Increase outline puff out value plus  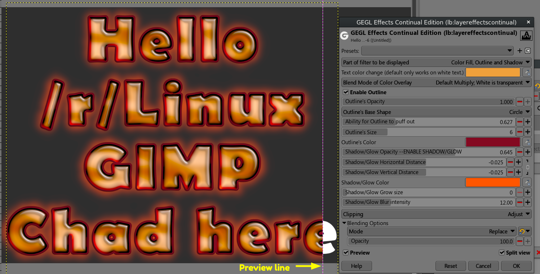point(528,122)
